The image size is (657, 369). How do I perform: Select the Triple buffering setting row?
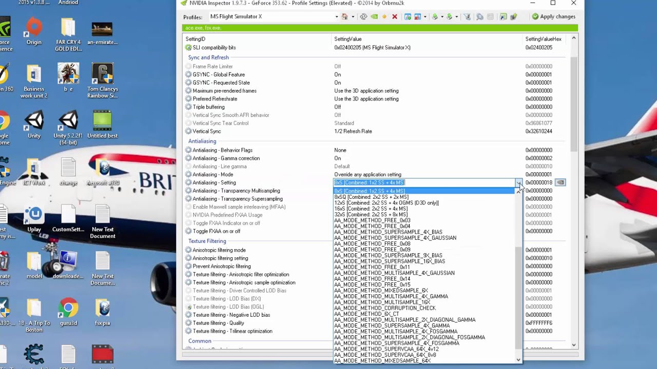376,107
